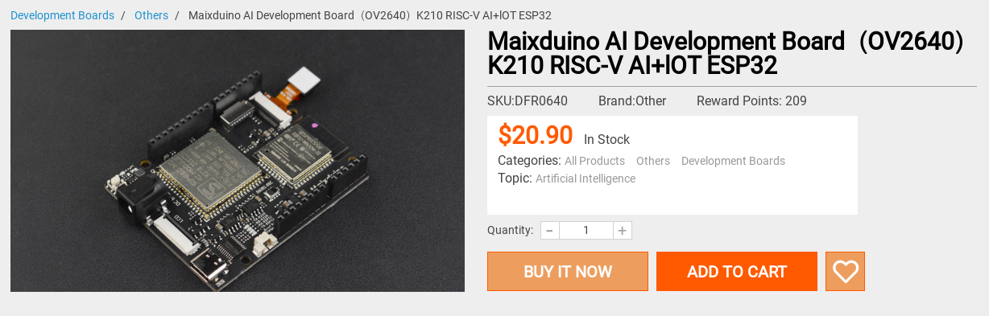Viewport: 989px width, 316px height.
Task: Click the Reward Points: 209 text
Action: click(x=751, y=101)
